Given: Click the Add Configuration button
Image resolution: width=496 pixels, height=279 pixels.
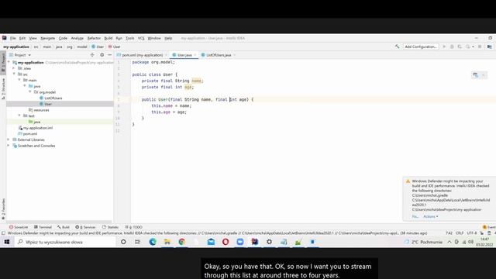Looking at the screenshot, I should pos(421,46).
